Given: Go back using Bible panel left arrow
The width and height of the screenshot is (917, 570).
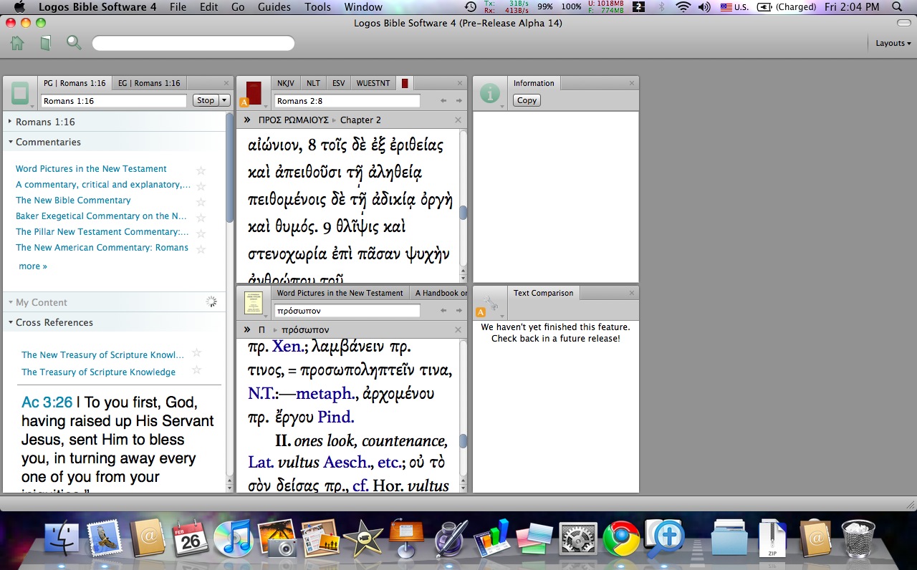Looking at the screenshot, I should (443, 101).
